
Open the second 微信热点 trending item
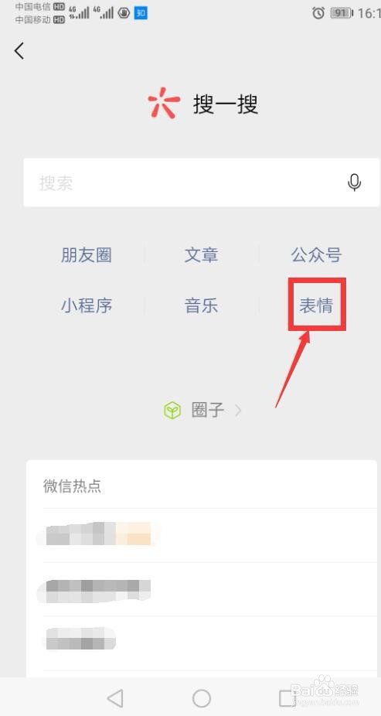210,589
